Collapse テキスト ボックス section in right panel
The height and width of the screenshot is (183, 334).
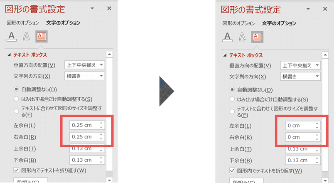[x=225, y=55]
